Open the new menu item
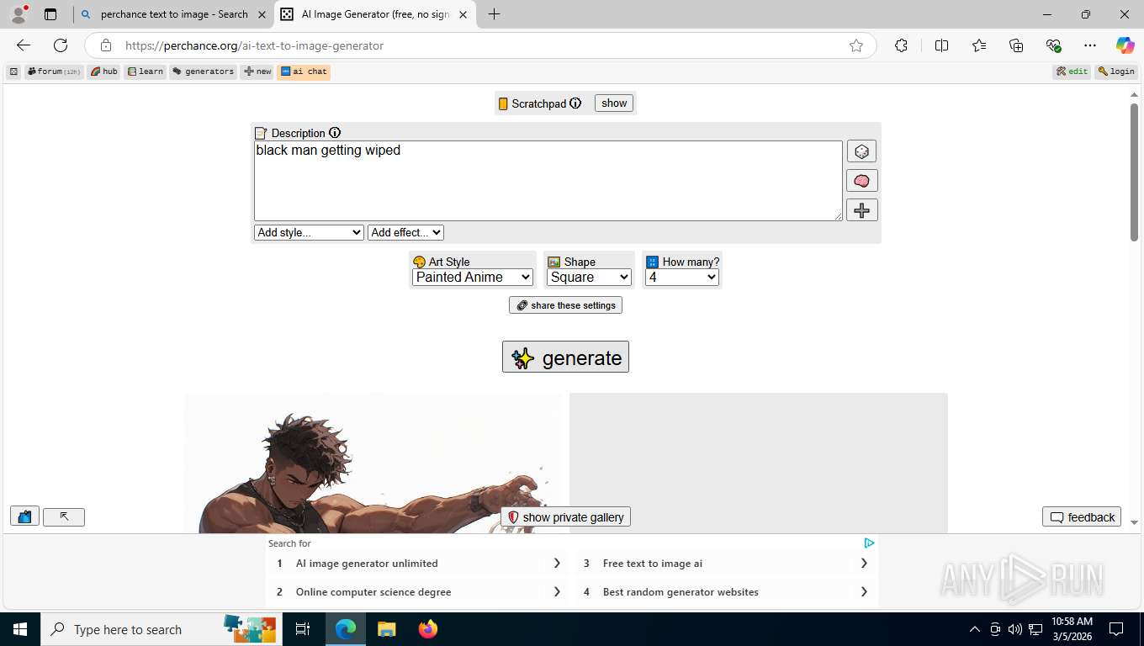 point(257,71)
